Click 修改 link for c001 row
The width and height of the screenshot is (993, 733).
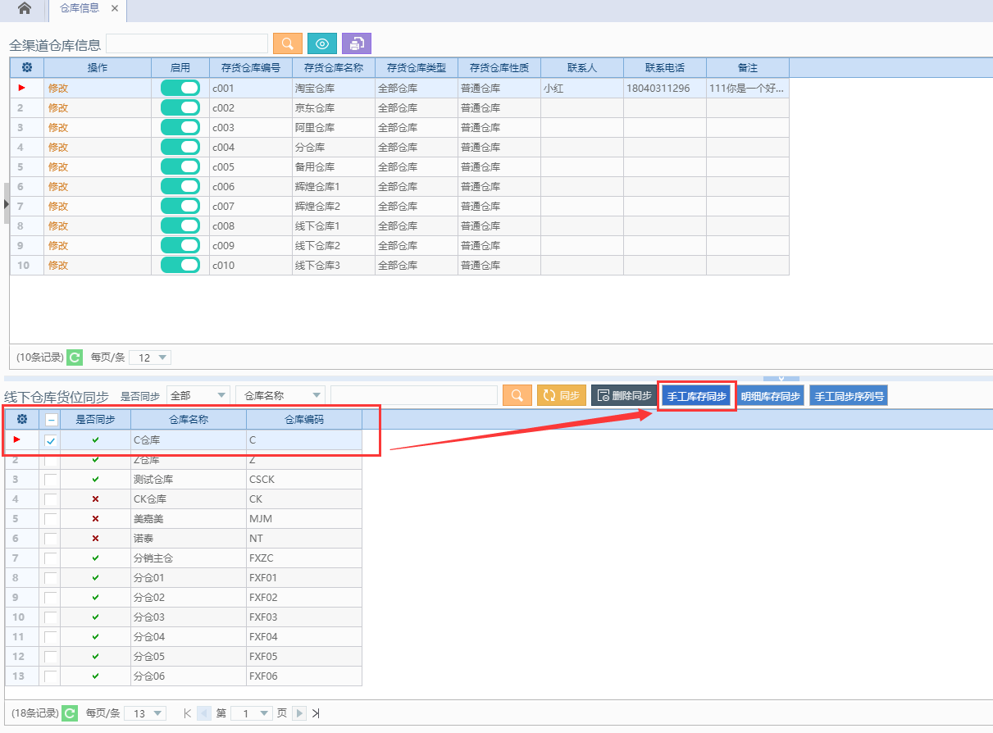pyautogui.click(x=58, y=88)
